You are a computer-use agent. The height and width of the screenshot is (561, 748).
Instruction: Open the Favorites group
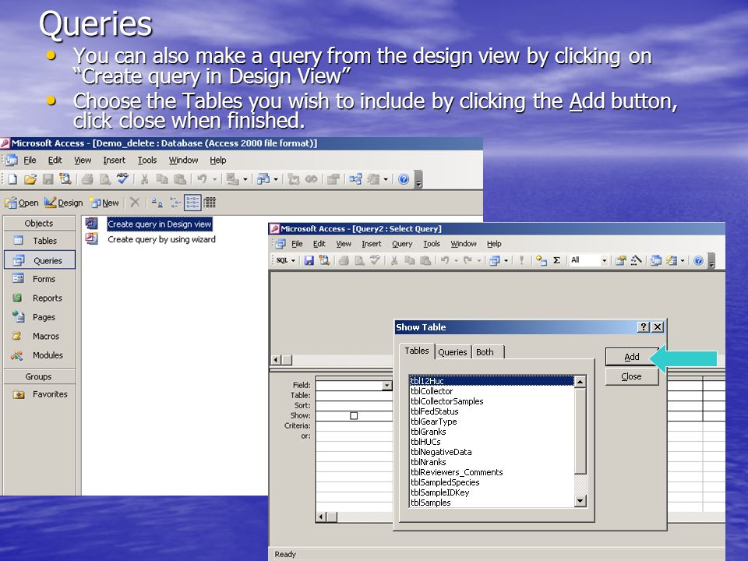pyautogui.click(x=40, y=394)
